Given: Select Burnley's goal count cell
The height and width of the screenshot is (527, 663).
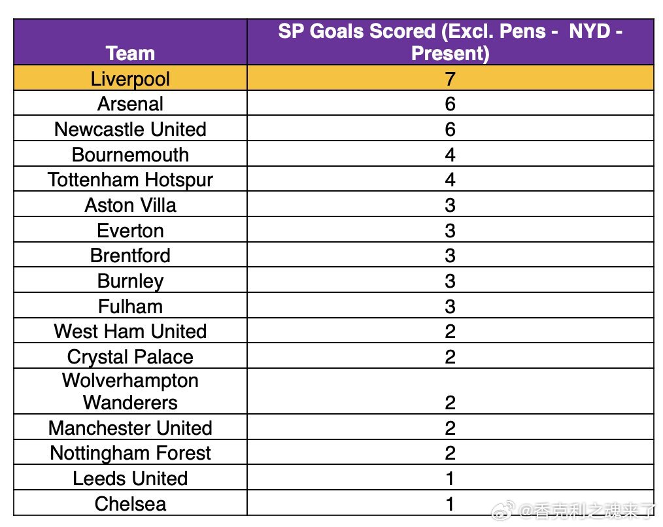Looking at the screenshot, I should (450, 281).
